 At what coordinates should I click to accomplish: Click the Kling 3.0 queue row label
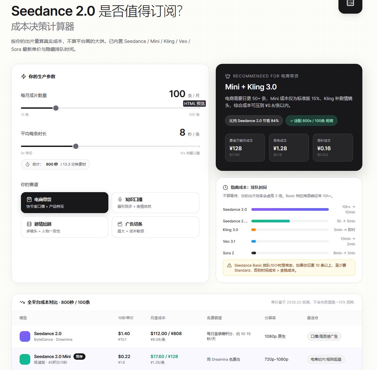230,230
